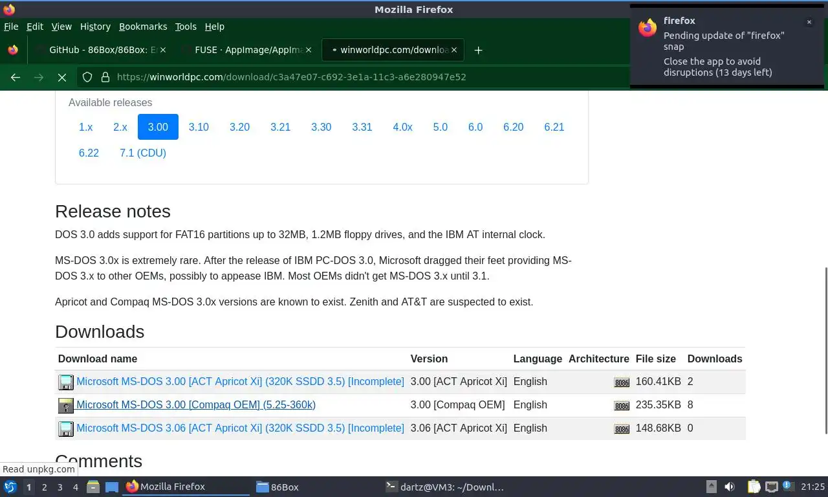This screenshot has width=828, height=497.
Task: Select the 1.x release
Action: (x=86, y=127)
